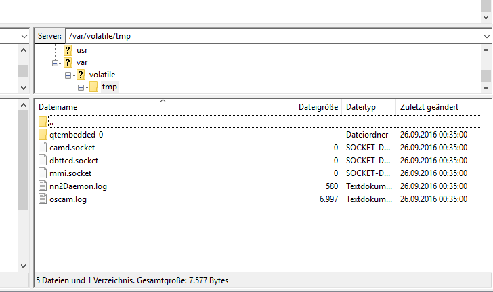493x292 pixels.
Task: Collapse the var tree node
Action: pyautogui.click(x=56, y=62)
